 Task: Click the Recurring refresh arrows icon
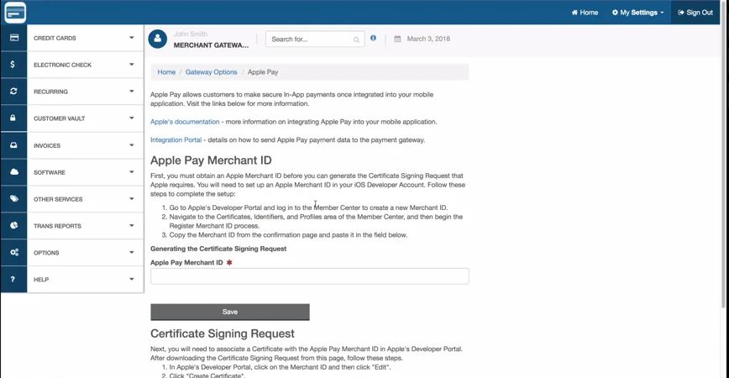coord(13,92)
